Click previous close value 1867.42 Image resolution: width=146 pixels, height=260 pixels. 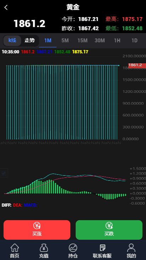tap(88, 28)
